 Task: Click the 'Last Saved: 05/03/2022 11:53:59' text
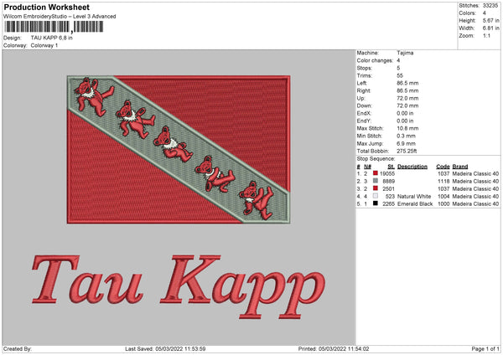click(165, 348)
